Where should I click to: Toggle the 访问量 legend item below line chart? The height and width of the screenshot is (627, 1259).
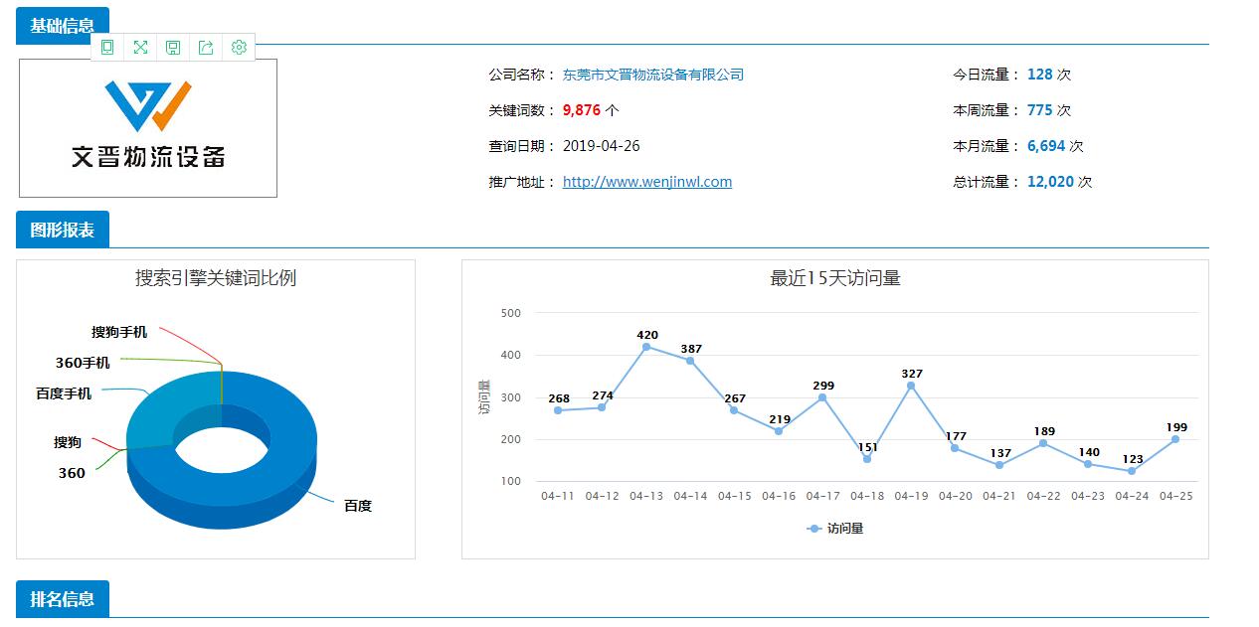tap(835, 529)
